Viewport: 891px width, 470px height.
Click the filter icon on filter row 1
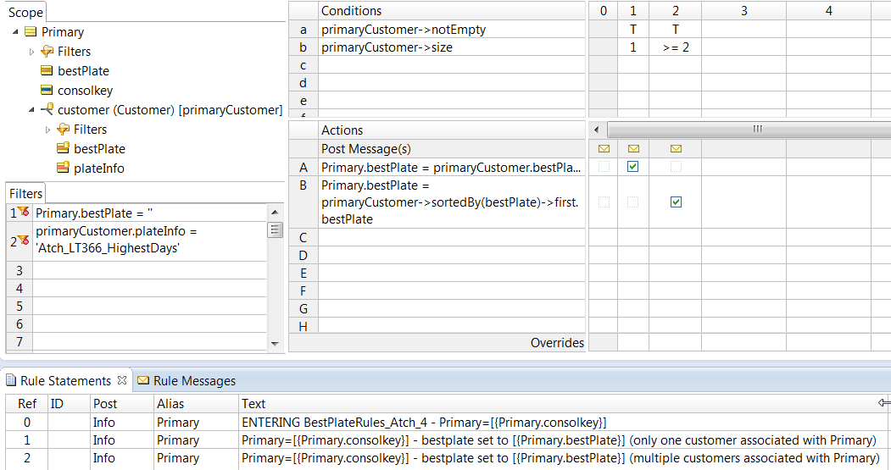pos(23,212)
